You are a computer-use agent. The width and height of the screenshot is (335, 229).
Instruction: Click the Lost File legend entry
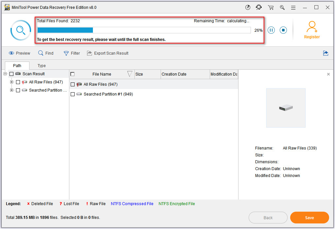coord(69,204)
